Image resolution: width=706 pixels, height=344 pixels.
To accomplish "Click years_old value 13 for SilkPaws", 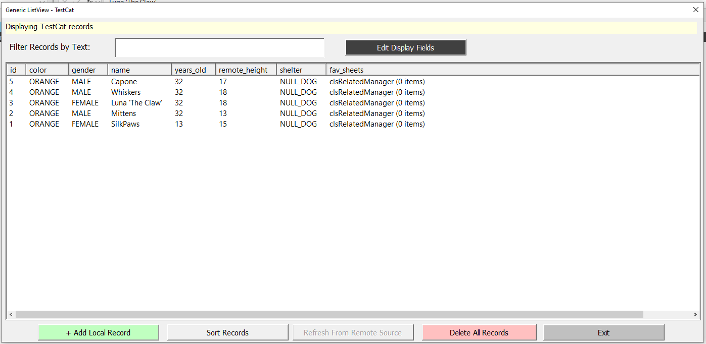I will click(179, 124).
